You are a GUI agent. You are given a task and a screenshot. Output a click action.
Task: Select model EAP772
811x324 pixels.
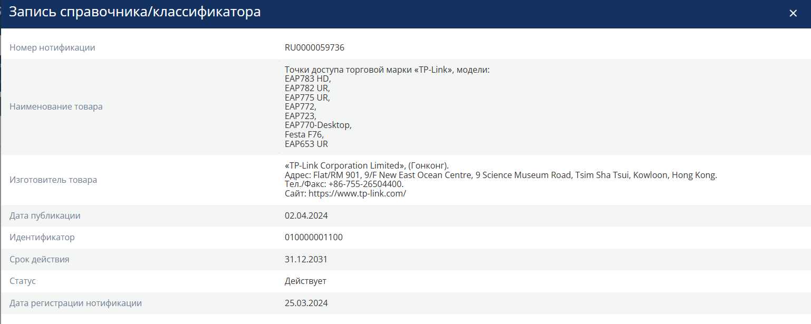pos(301,107)
